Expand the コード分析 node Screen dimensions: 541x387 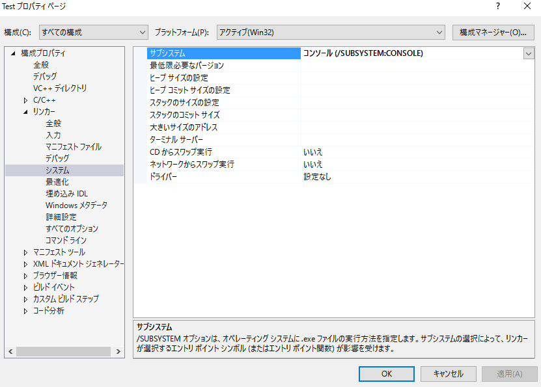pyautogui.click(x=25, y=311)
